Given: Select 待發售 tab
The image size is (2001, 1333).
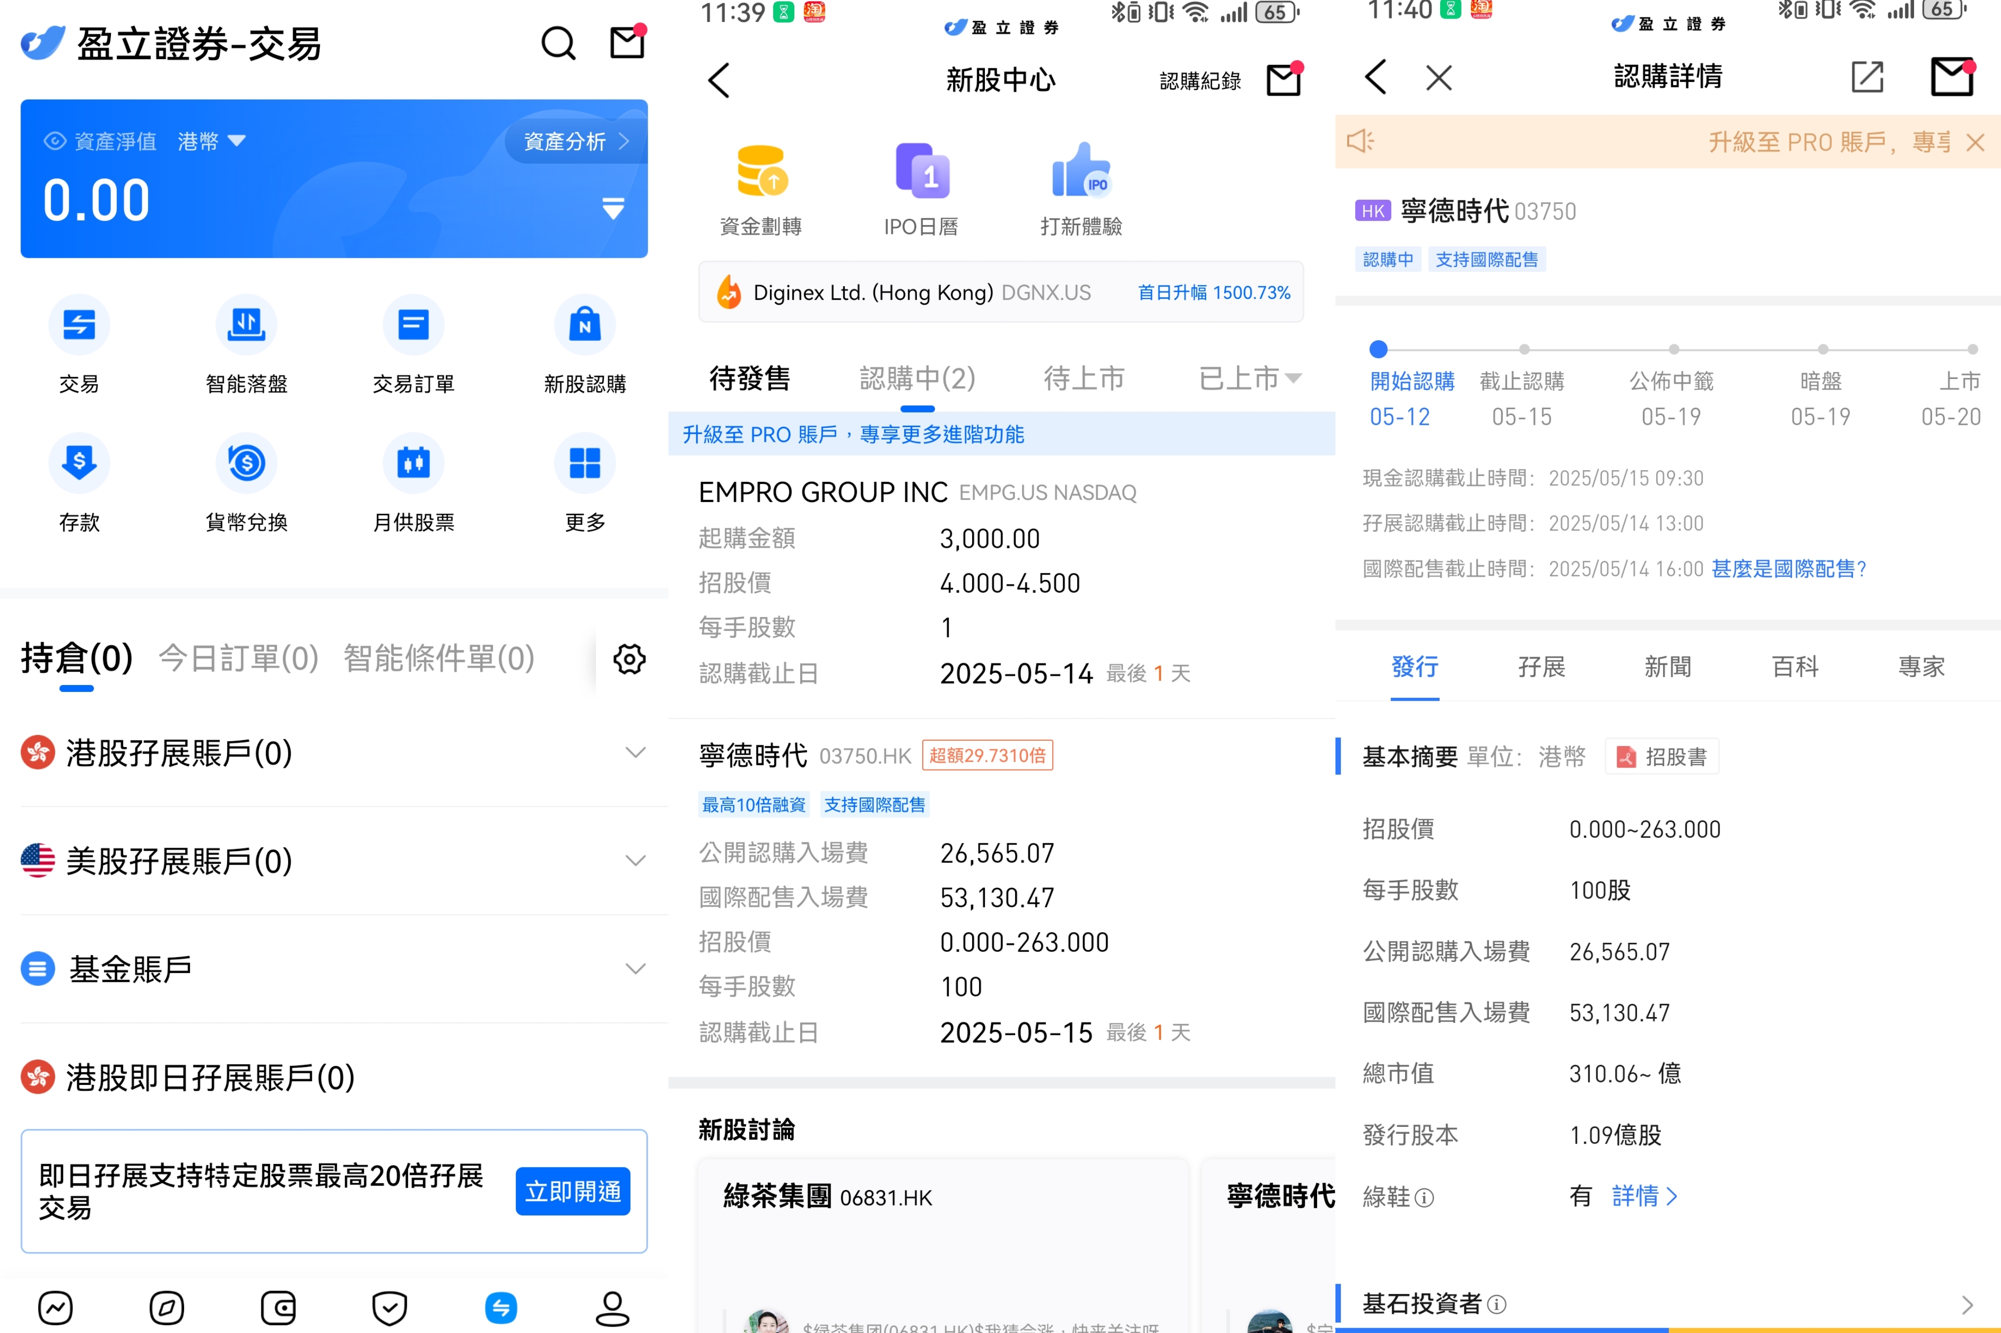Looking at the screenshot, I should click(x=750, y=378).
